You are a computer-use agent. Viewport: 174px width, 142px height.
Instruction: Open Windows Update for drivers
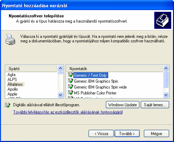click(x=122, y=105)
